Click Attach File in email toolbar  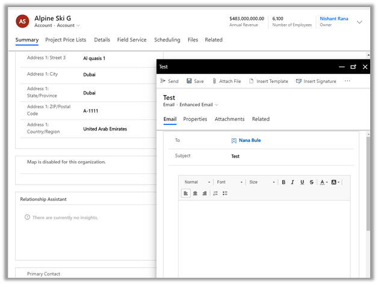tap(226, 81)
